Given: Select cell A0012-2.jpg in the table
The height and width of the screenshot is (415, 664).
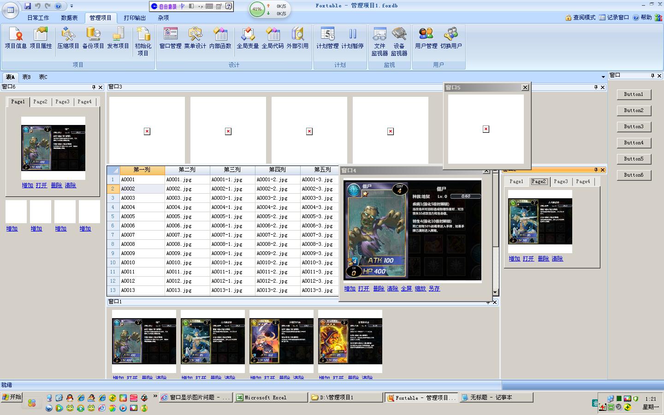Looking at the screenshot, I should click(x=278, y=281).
